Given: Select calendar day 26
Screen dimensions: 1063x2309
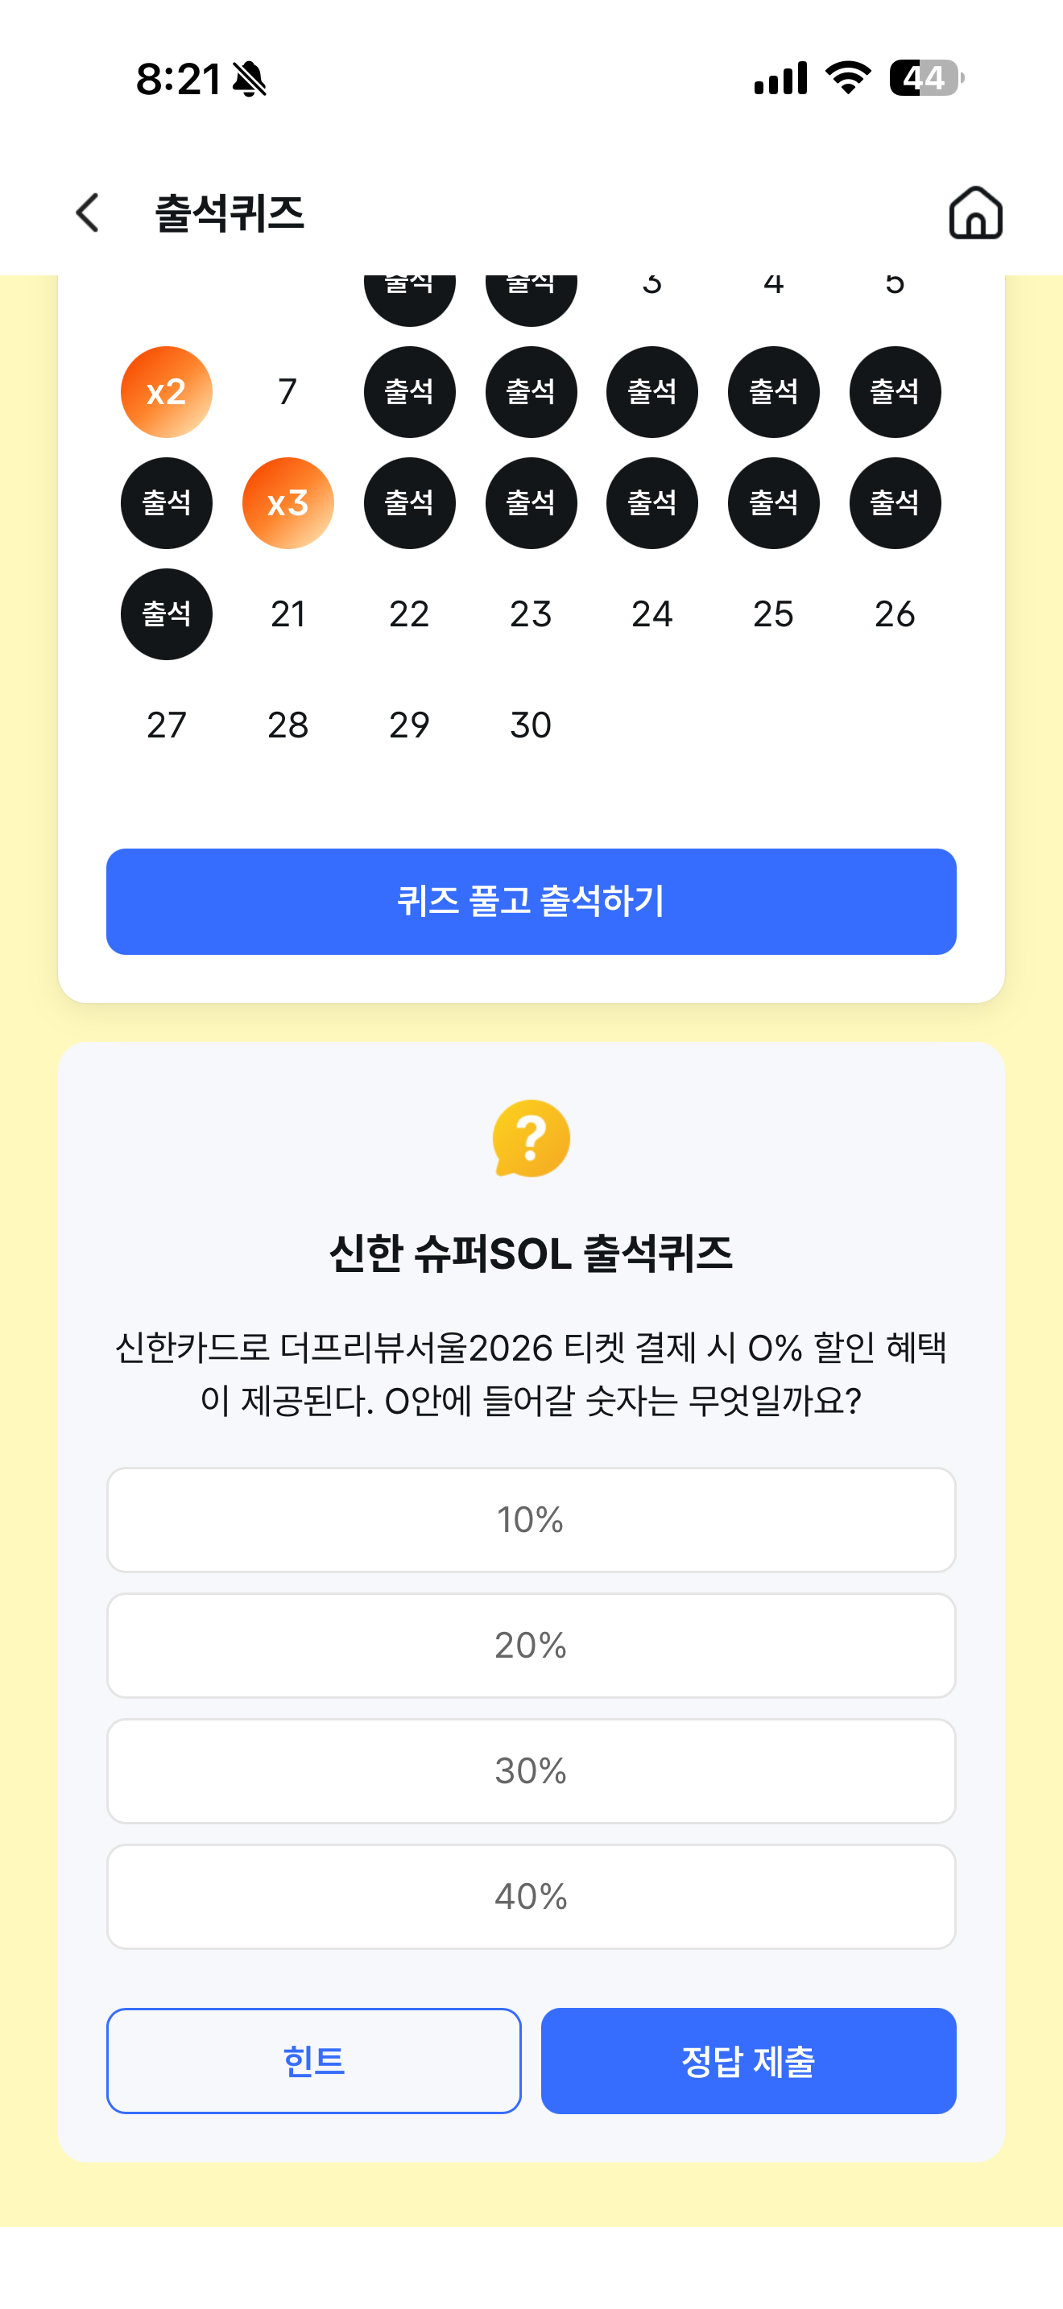Looking at the screenshot, I should [x=895, y=614].
